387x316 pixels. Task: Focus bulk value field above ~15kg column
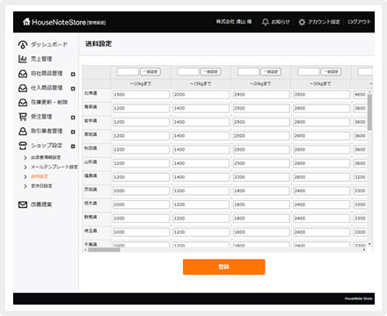click(188, 72)
